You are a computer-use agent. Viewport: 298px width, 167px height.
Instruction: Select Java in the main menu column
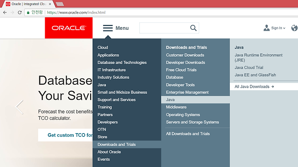102,85
